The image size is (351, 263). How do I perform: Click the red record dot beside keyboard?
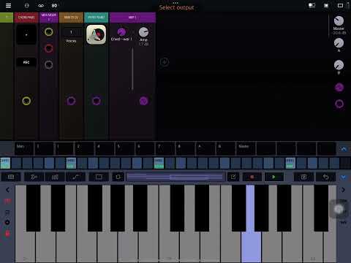point(7,233)
